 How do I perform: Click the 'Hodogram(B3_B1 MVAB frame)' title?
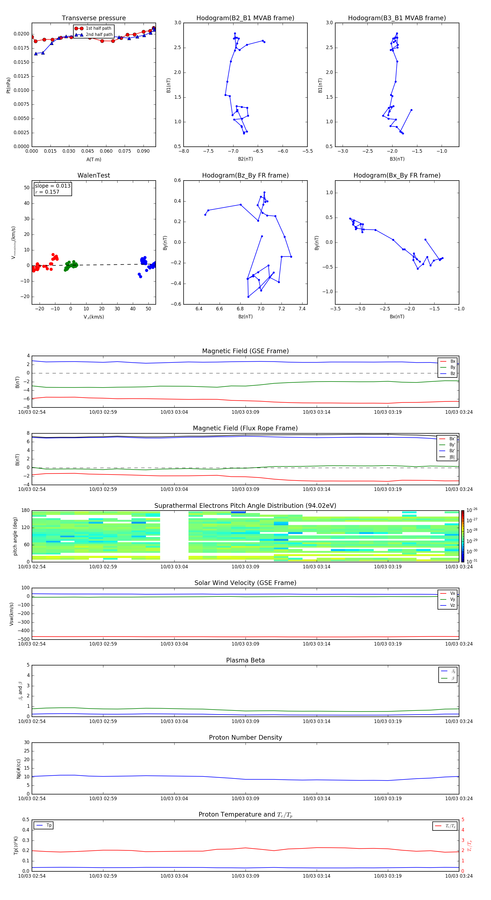click(x=397, y=18)
